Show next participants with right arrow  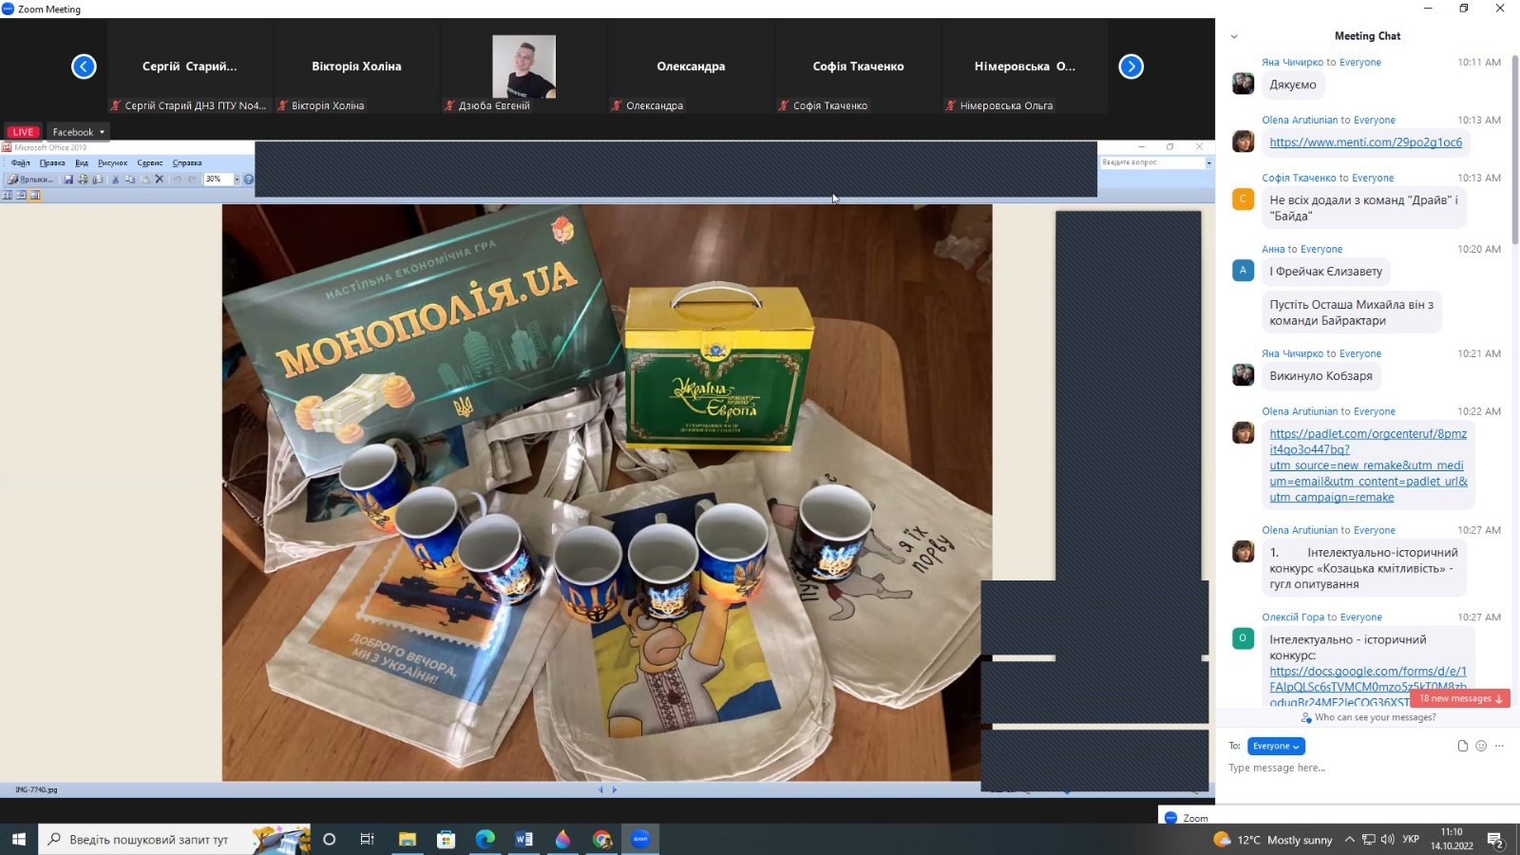[x=1130, y=66]
